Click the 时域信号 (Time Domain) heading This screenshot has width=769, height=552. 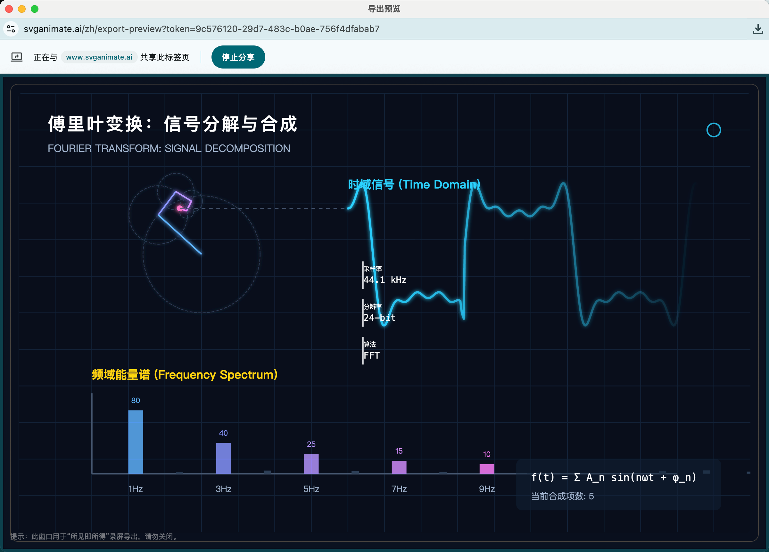coord(414,184)
